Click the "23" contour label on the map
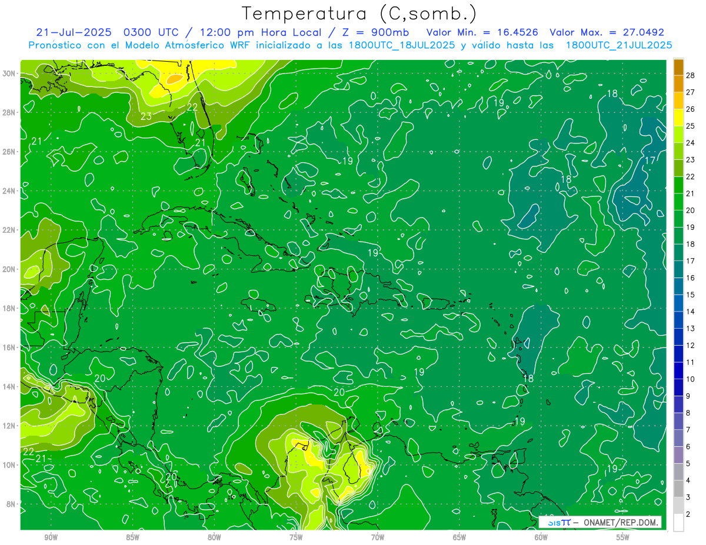This screenshot has width=706, height=545. [x=146, y=116]
